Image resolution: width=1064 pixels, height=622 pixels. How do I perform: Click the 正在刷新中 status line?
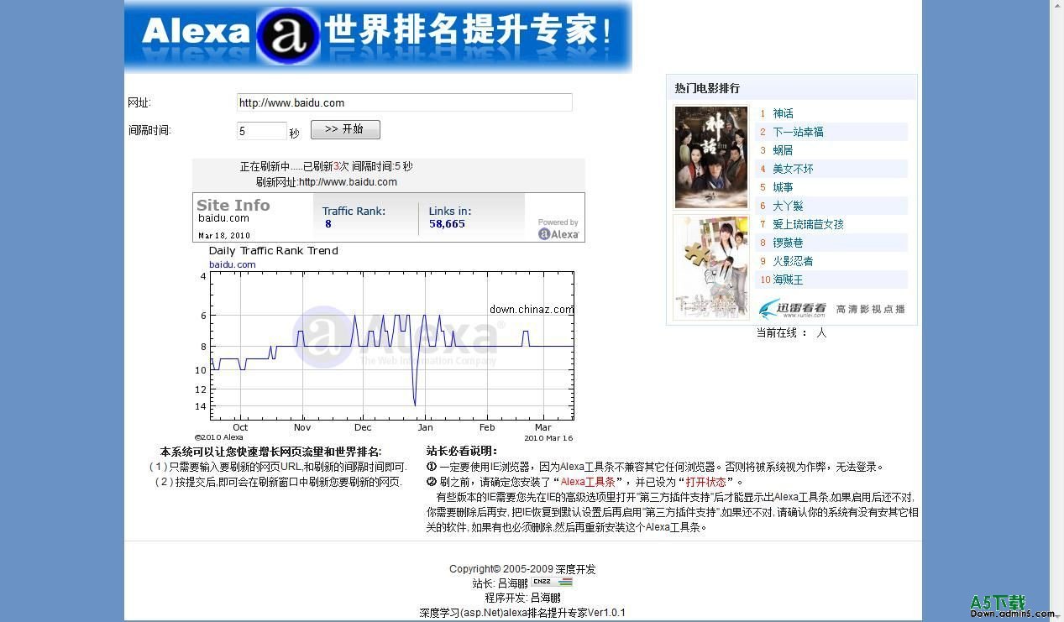pyautogui.click(x=327, y=166)
